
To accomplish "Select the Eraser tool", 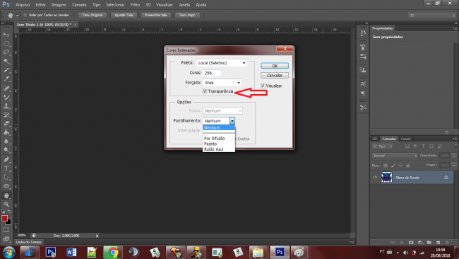I will coord(6,124).
